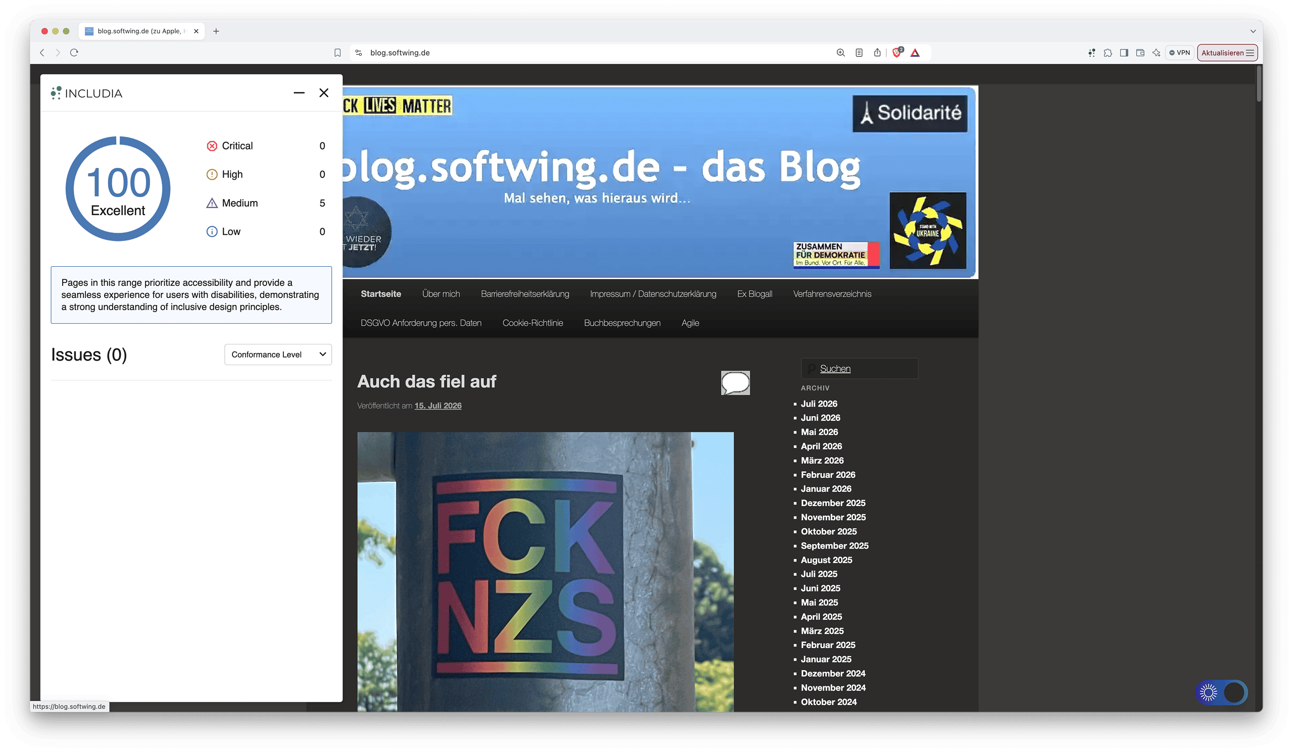
Task: Click the Medium severity triangle icon
Action: tap(212, 203)
